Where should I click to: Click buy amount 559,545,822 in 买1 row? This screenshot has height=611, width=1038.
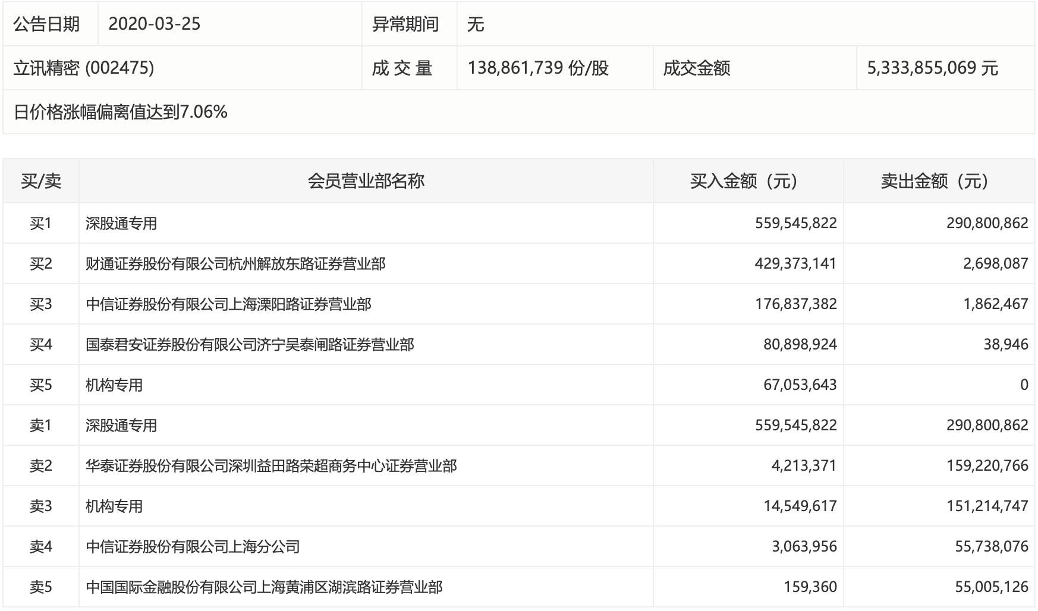[796, 223]
